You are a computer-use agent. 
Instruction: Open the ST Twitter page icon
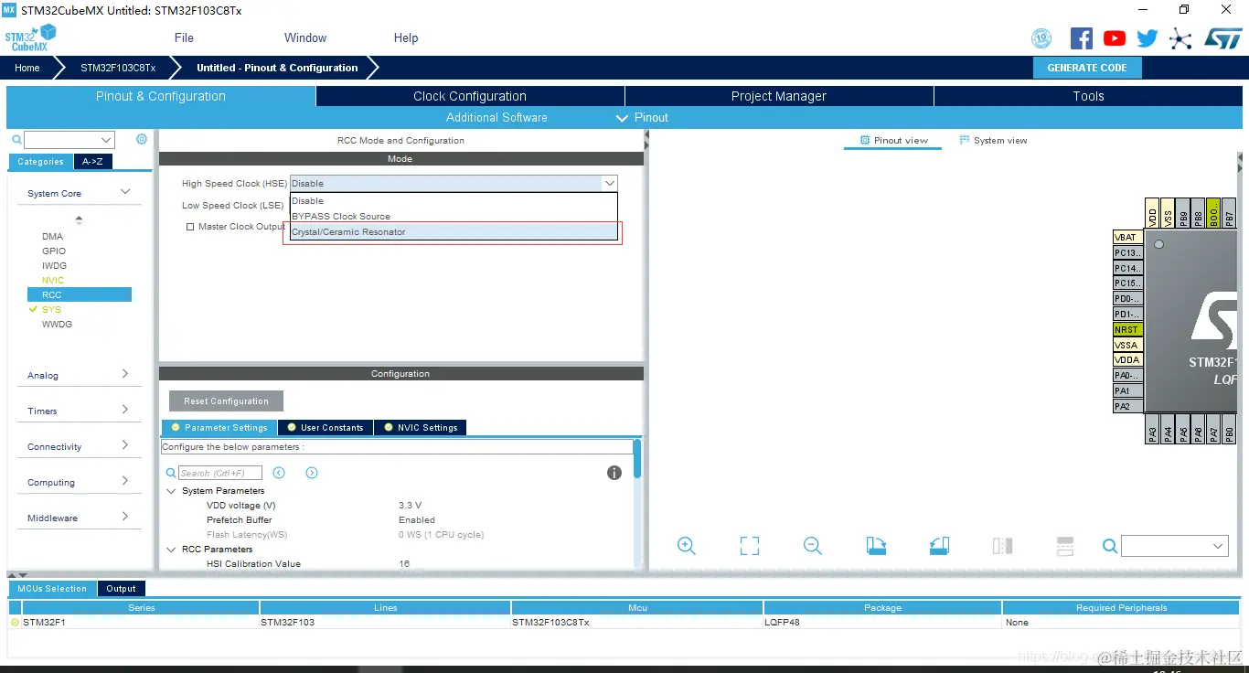pos(1148,38)
